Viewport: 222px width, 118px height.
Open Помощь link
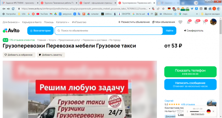[x=49, y=22]
